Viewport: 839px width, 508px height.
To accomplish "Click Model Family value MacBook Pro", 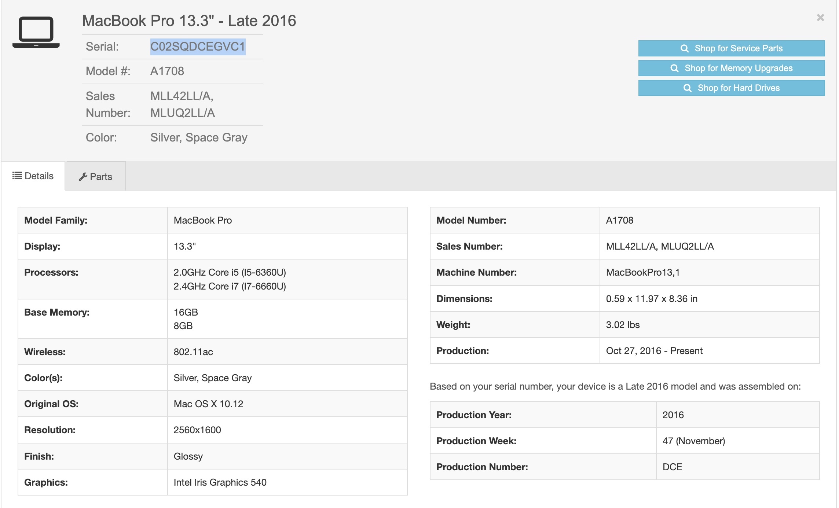I will pos(203,220).
